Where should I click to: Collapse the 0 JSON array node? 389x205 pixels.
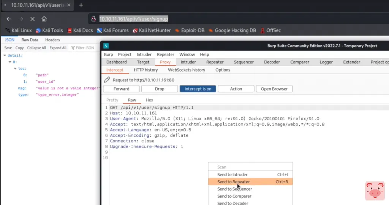(10, 62)
